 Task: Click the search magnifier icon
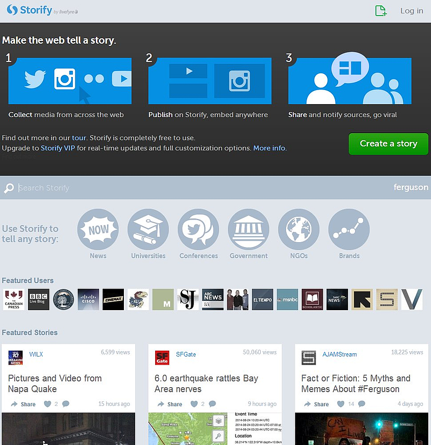tap(9, 188)
